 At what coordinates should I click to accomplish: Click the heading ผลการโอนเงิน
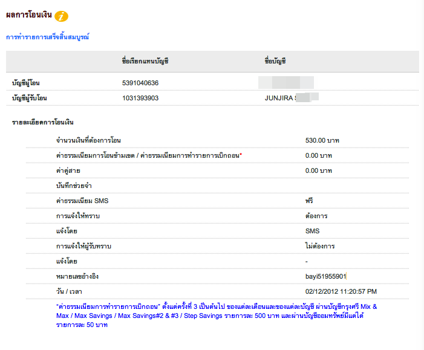click(x=28, y=15)
